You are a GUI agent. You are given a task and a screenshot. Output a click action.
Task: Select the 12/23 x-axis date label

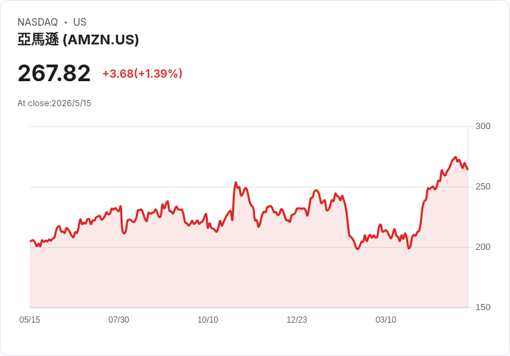click(x=297, y=319)
